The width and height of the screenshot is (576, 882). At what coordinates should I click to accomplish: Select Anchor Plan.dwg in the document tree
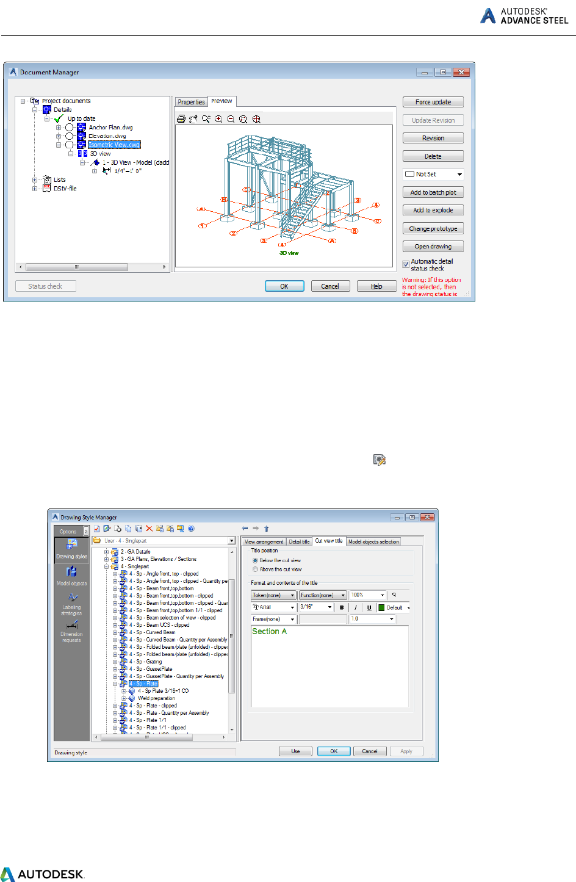pyautogui.click(x=110, y=128)
